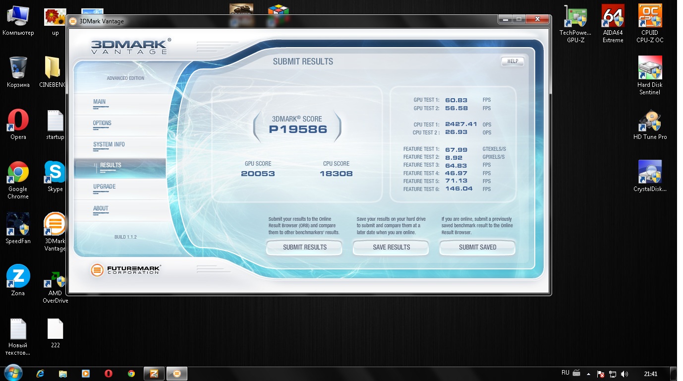
Task: Open the About menu item
Action: [101, 209]
